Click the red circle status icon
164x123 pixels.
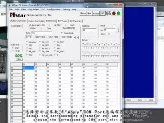[114, 14]
